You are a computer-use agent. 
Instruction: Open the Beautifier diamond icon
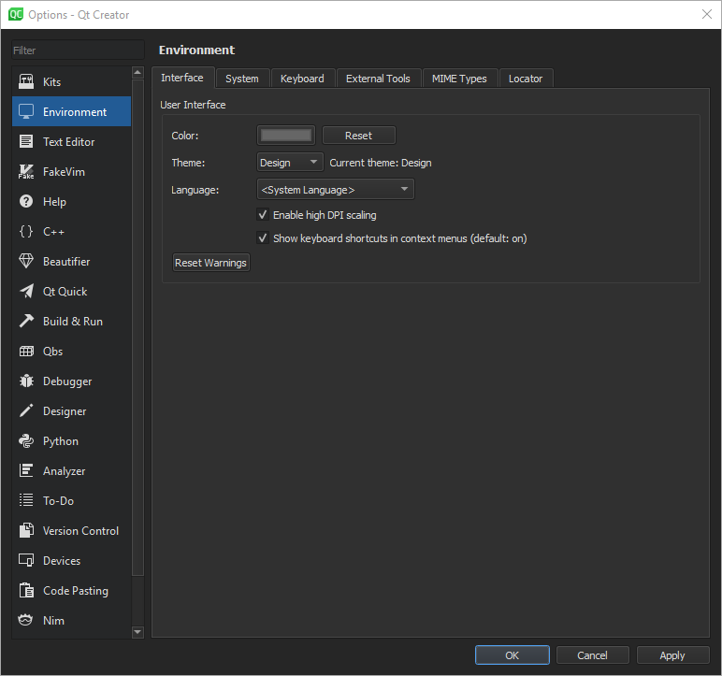pyautogui.click(x=26, y=262)
